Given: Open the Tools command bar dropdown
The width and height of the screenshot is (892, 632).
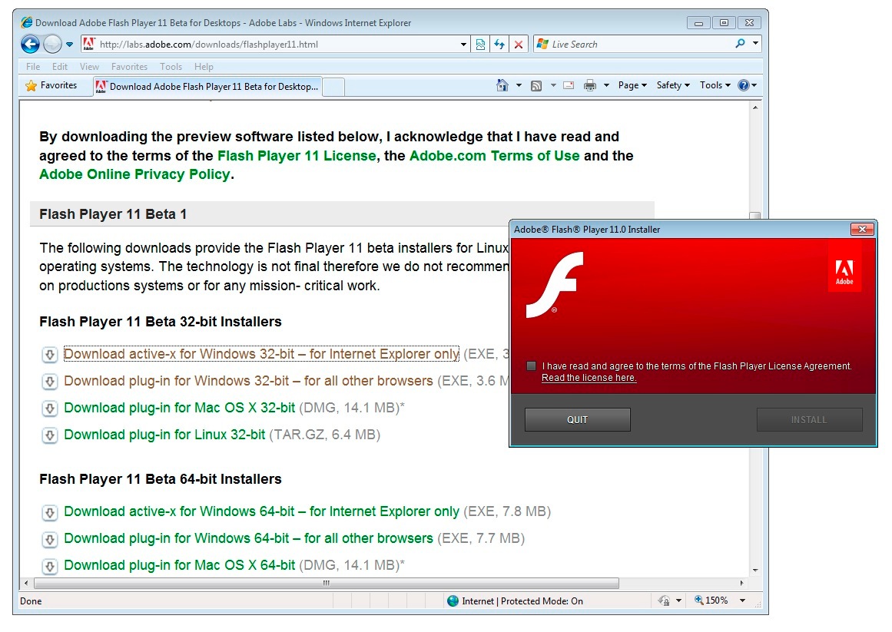Looking at the screenshot, I should (715, 85).
